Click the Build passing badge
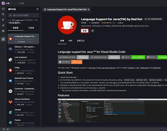Viewport: 167px width, 131px height. [x=157, y=57]
